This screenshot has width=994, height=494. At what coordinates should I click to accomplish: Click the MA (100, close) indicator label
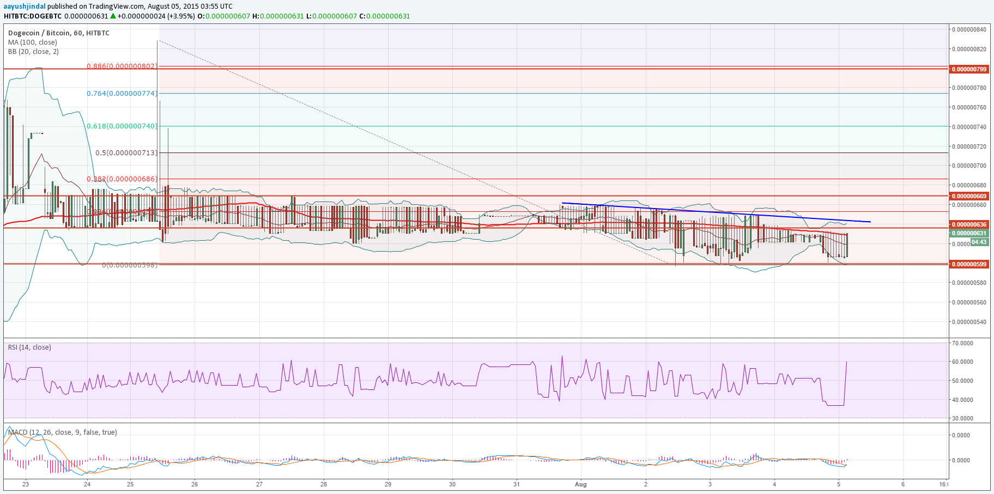(32, 42)
